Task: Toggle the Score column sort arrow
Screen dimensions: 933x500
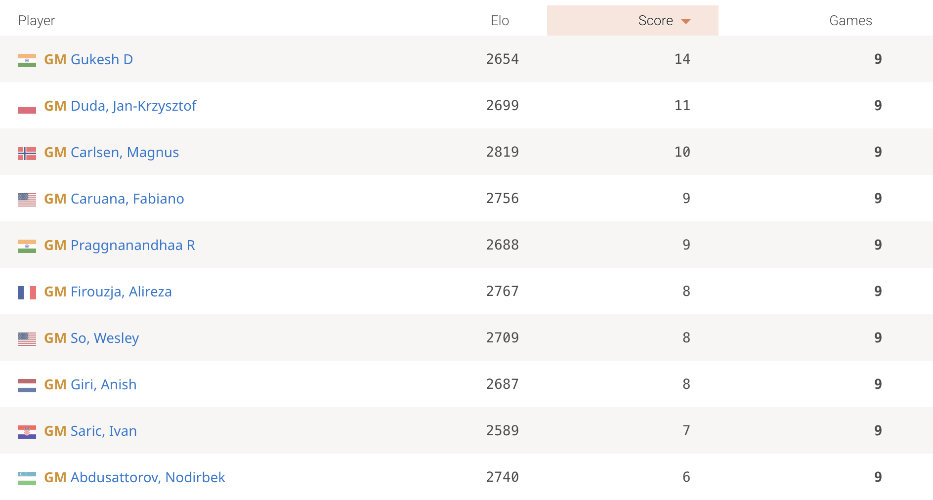Action: [685, 21]
